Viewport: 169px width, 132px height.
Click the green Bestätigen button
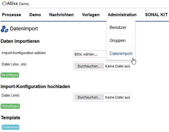tap(10, 75)
